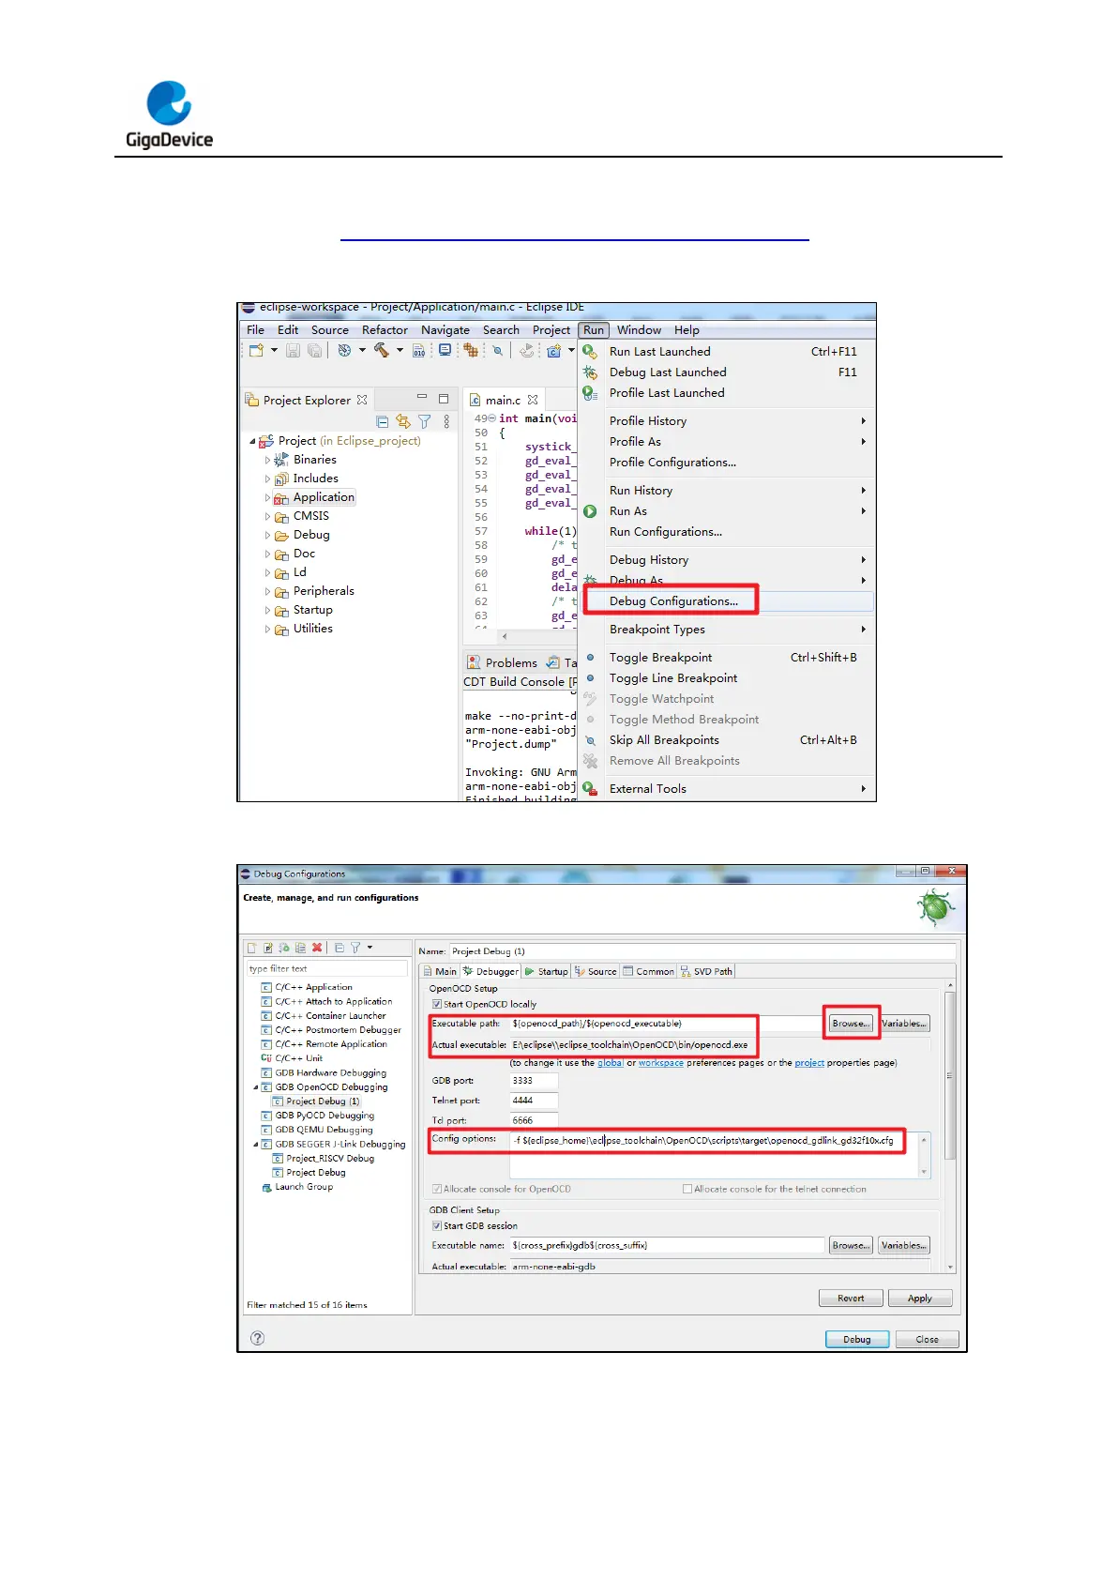Click the help question mark icon

(x=258, y=1338)
